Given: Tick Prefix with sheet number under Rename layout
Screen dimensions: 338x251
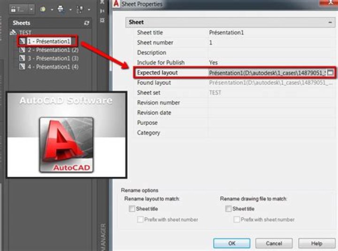Looking at the screenshot, I should tap(140, 219).
